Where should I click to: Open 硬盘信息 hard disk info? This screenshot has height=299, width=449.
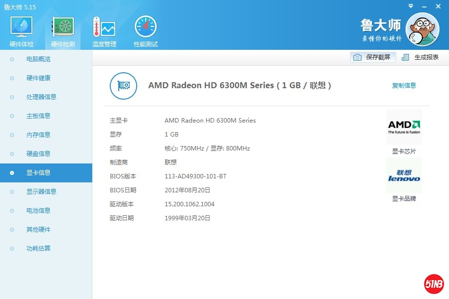tap(46, 154)
